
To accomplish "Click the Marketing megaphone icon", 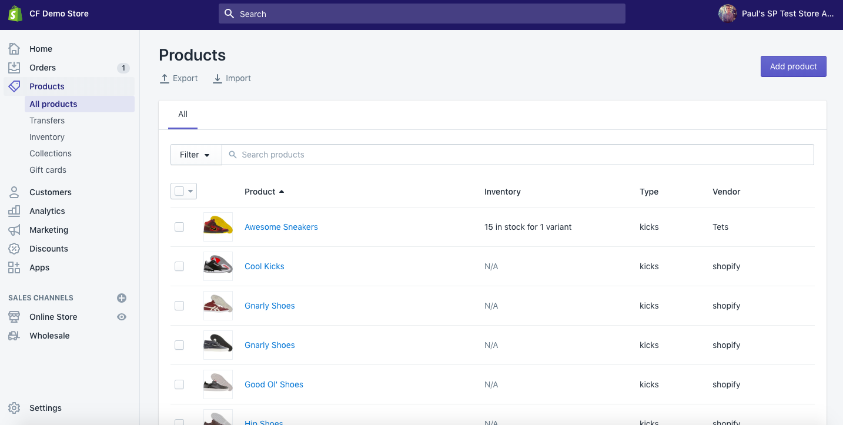I will (x=14, y=230).
